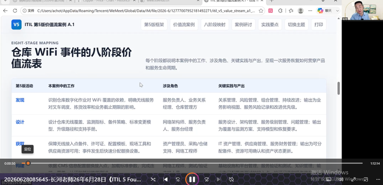Viewport: 383px width, 185px height.
Task: Click the 设计 activity link
Action: pos(20,122)
